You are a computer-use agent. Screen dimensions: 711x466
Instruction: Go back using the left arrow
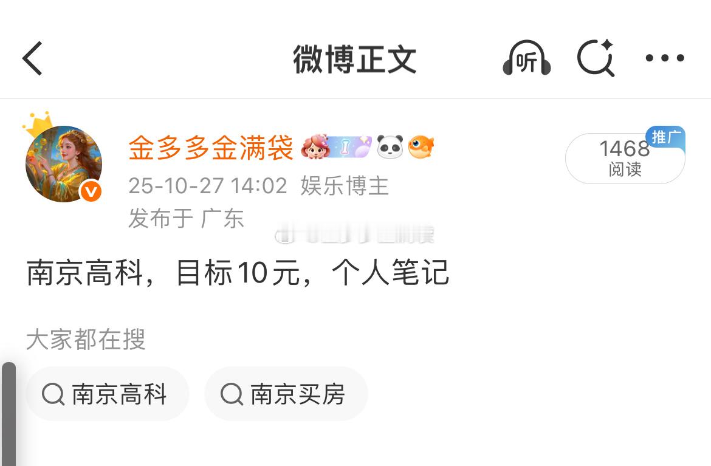[x=32, y=58]
